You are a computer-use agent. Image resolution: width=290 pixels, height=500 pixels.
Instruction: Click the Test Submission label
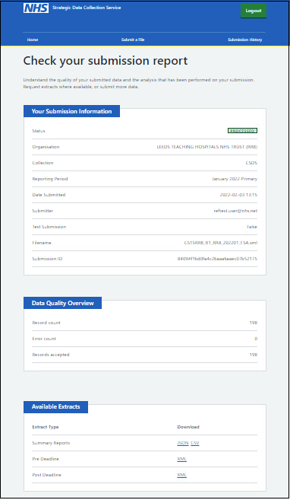(x=49, y=227)
